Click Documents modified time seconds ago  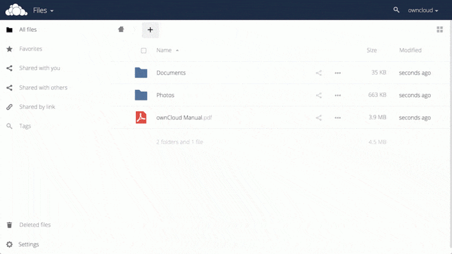point(415,73)
